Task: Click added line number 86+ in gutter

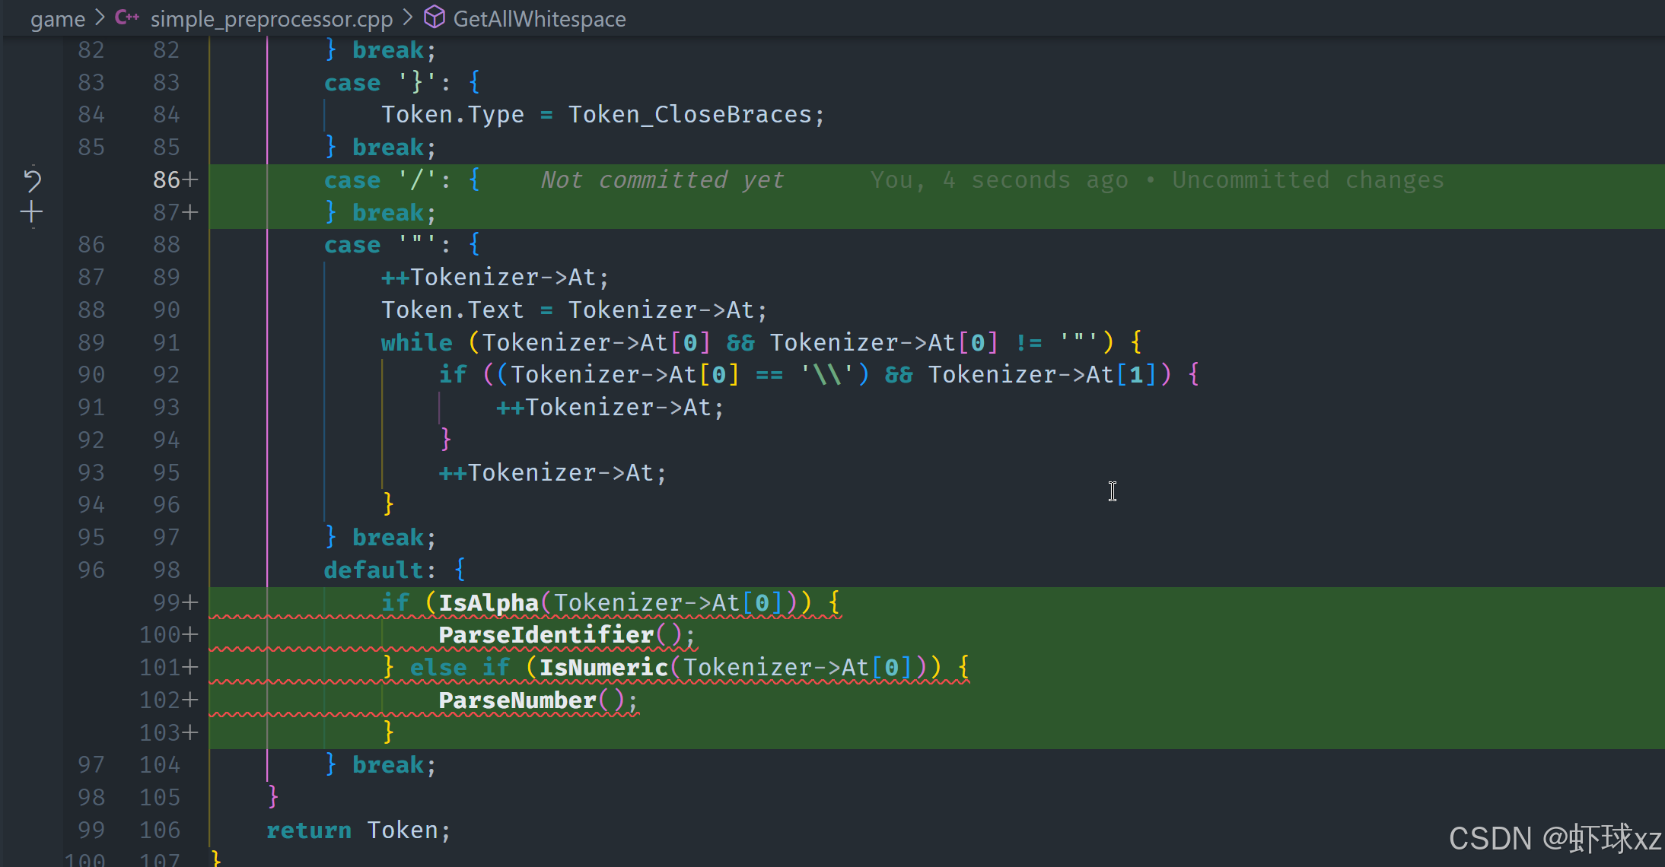Action: (174, 179)
